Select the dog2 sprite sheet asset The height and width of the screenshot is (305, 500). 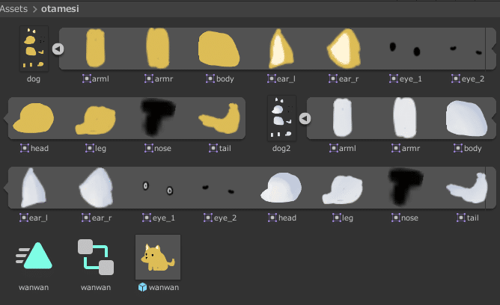[x=281, y=118]
